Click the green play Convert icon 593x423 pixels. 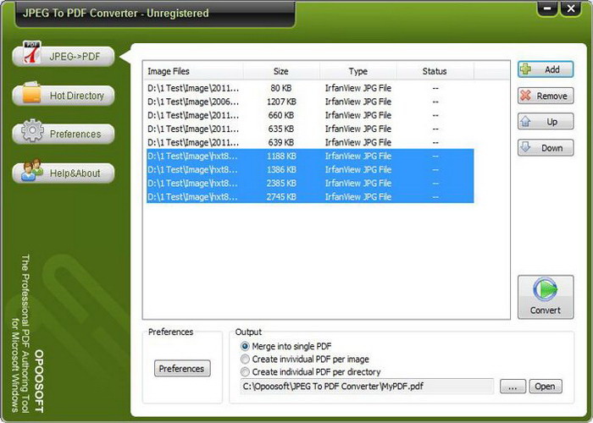(545, 289)
